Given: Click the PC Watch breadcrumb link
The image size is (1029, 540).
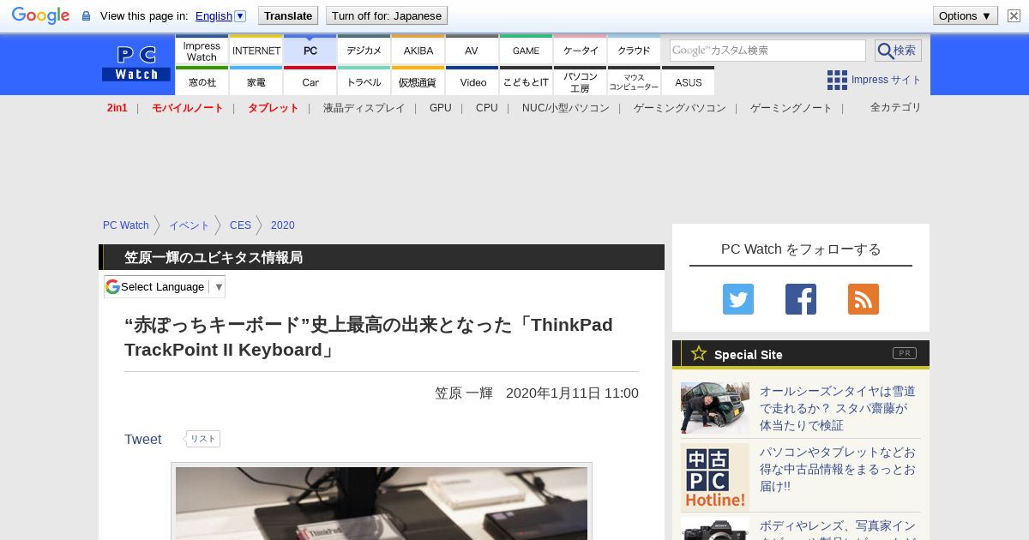Looking at the screenshot, I should (126, 225).
